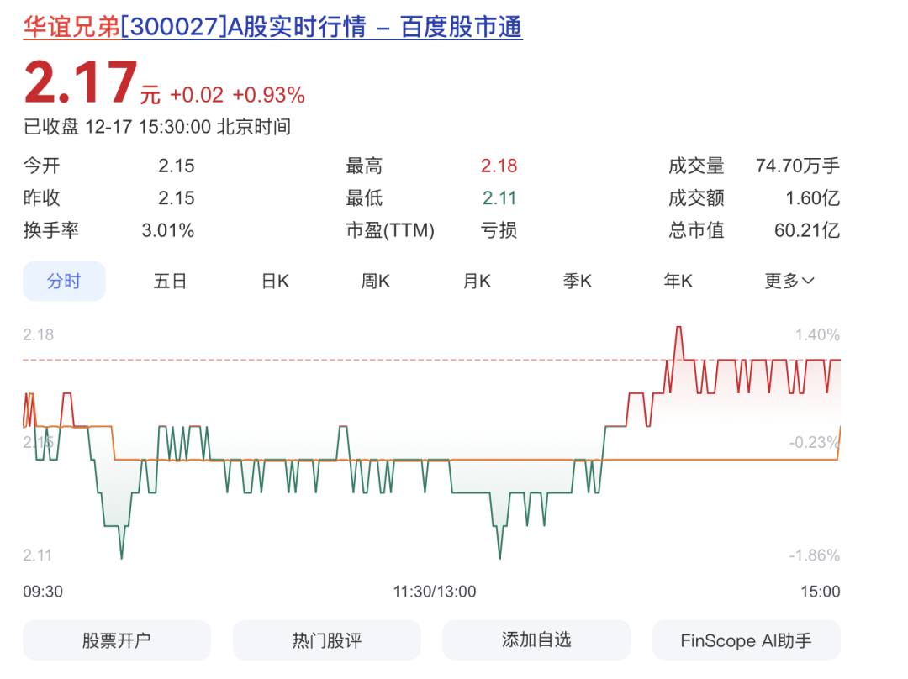Switch to the 分时 chart tab
The height and width of the screenshot is (679, 908).
(x=64, y=282)
